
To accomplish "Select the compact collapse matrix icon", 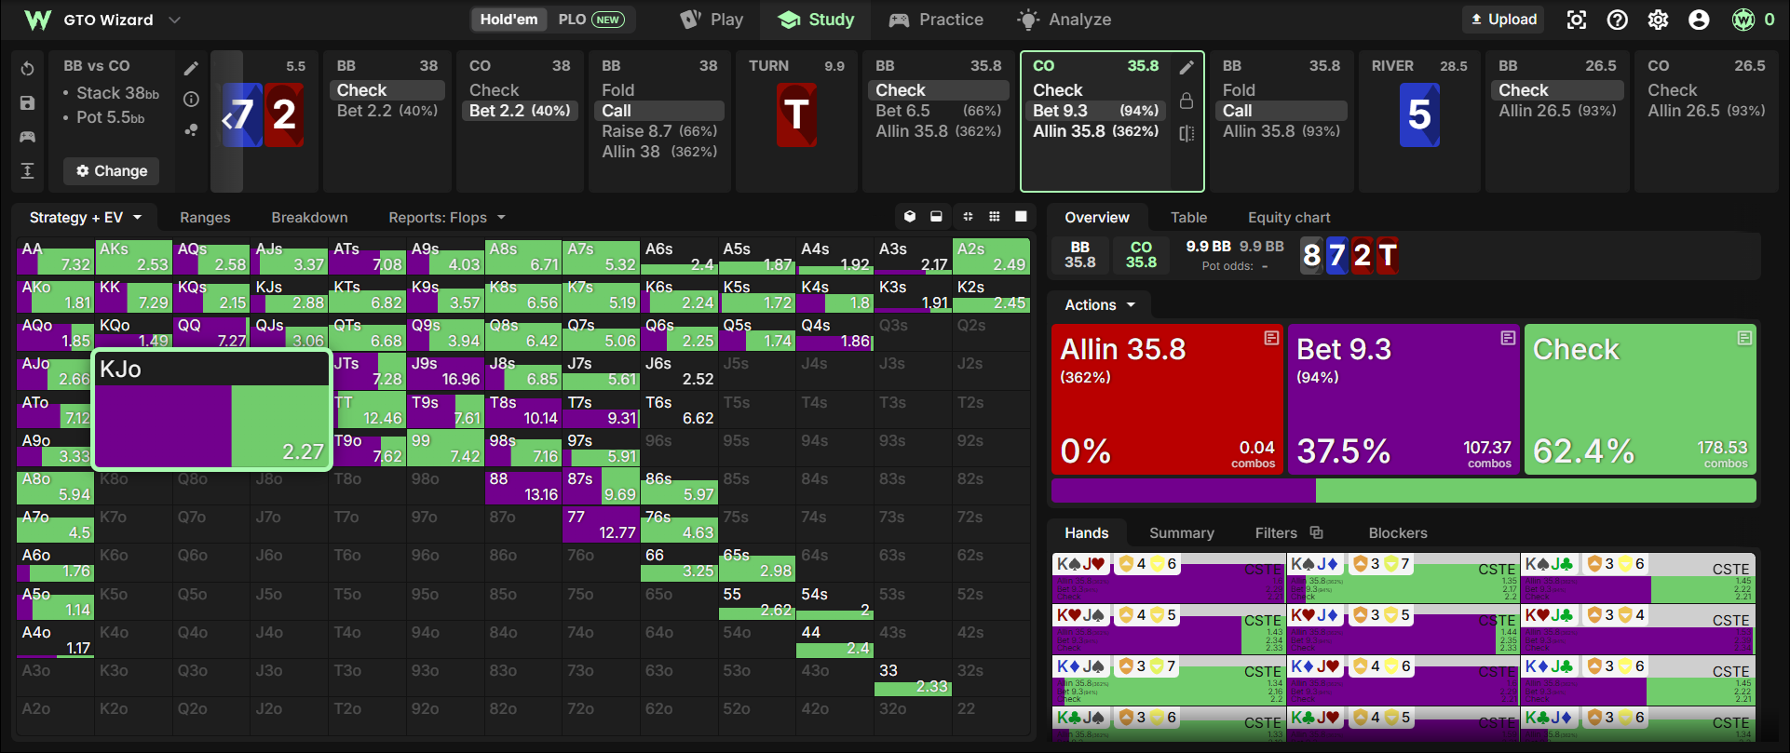I will (x=969, y=217).
